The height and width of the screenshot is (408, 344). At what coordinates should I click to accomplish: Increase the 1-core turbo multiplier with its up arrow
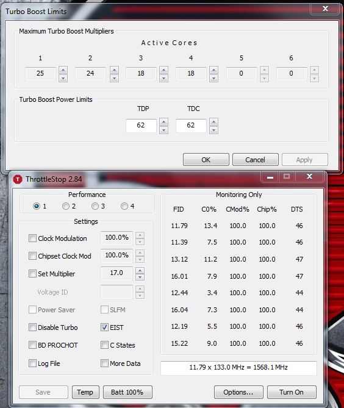63,70
